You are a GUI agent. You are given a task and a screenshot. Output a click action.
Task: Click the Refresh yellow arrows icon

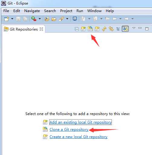click(104, 29)
